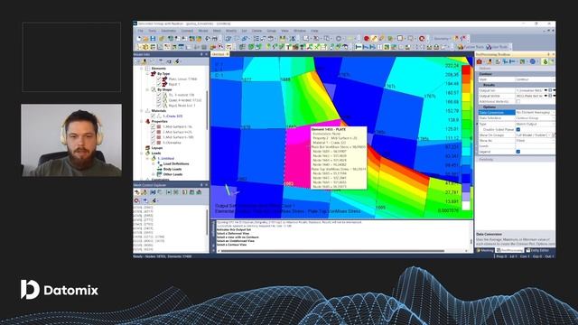578x325 pixels.
Task: Toggle Double-Sided Planar checkbox
Action: point(517,129)
